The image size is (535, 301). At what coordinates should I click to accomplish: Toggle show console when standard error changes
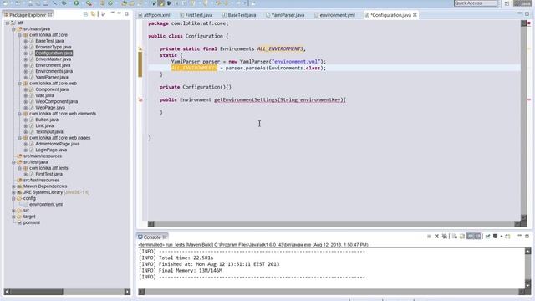coord(477,236)
